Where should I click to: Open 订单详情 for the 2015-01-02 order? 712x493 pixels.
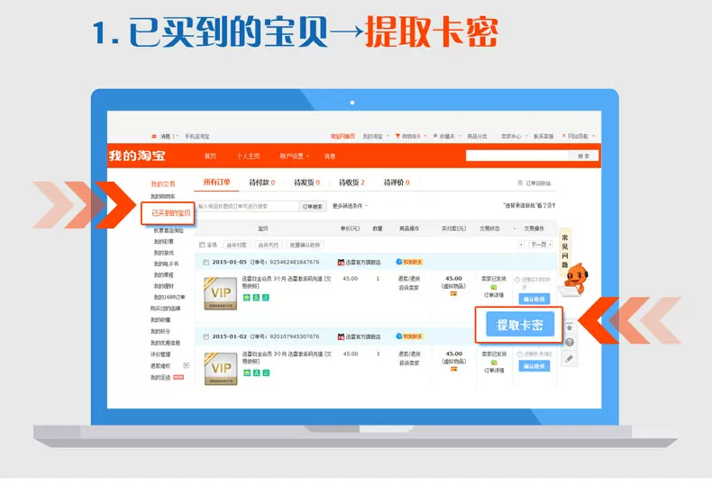494,371
